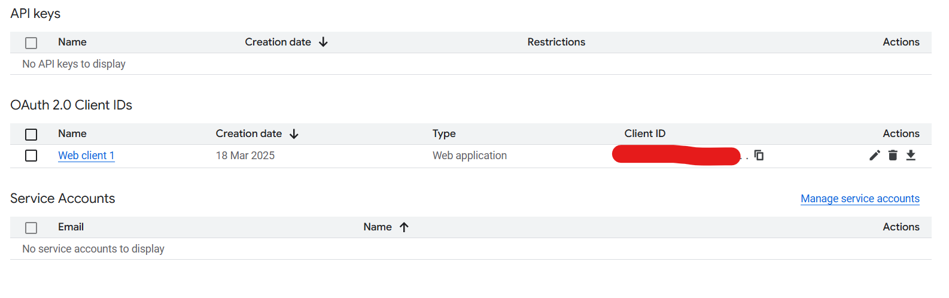The image size is (949, 298).
Task: Select all service accounts checkbox
Action: coord(31,228)
